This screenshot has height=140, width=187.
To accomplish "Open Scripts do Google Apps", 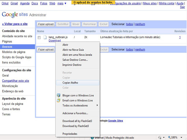I will (x=17, y=57).
